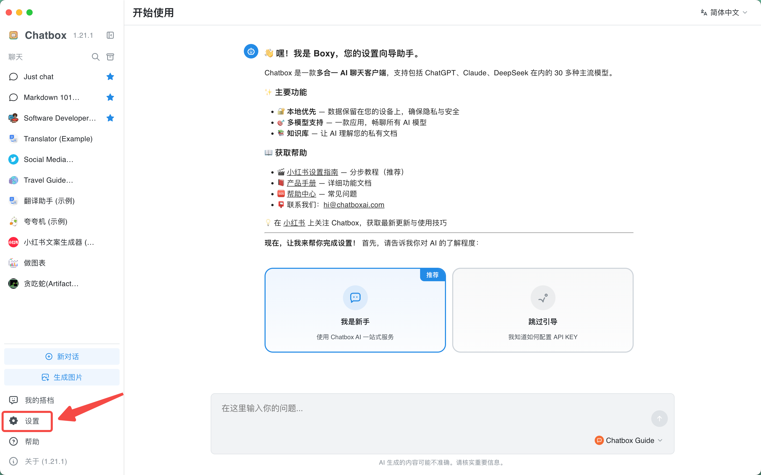Open the Travel Guide… chat entry
761x475 pixels.
[x=62, y=180]
